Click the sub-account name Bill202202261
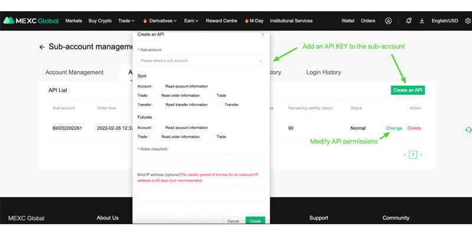 (67, 128)
